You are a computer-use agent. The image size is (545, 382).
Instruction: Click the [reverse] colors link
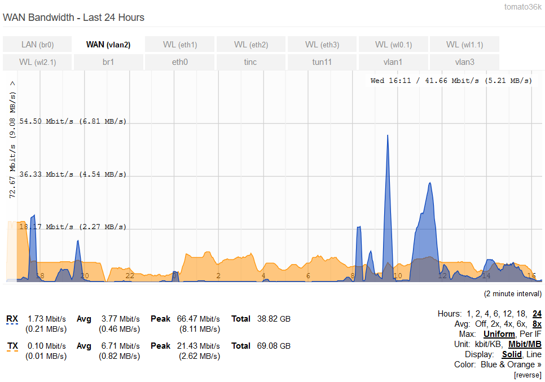(528, 375)
